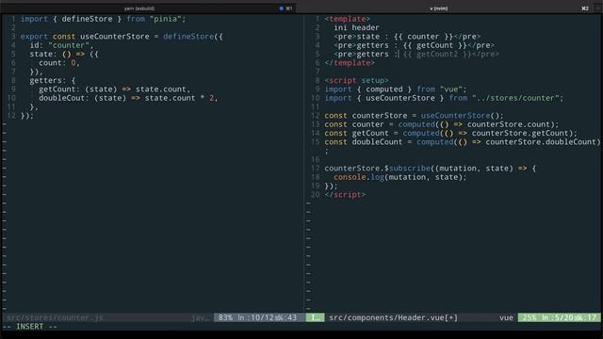
Task: Click the <script setup> tag
Action: click(x=356, y=81)
